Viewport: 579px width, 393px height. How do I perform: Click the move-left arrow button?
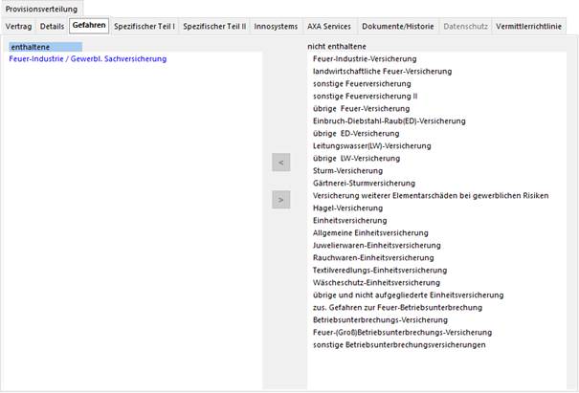(x=281, y=163)
